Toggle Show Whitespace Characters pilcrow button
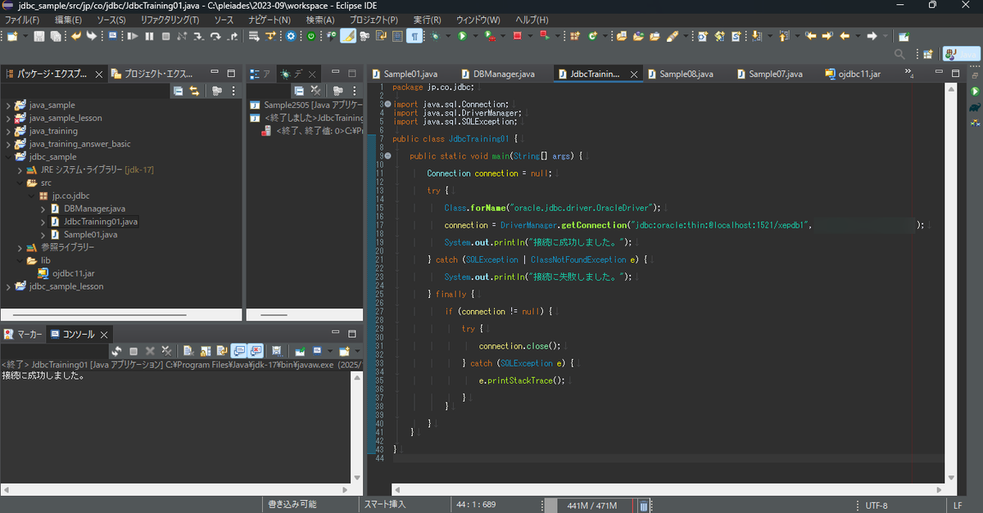Image resolution: width=983 pixels, height=513 pixels. click(x=415, y=36)
